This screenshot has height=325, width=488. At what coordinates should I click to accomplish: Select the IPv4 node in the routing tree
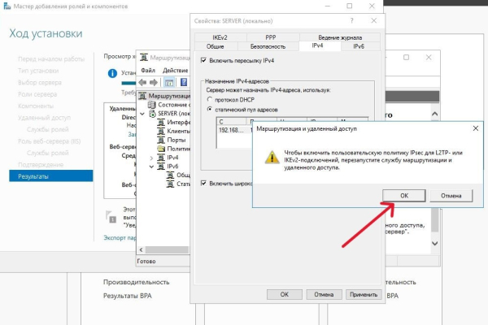172,158
